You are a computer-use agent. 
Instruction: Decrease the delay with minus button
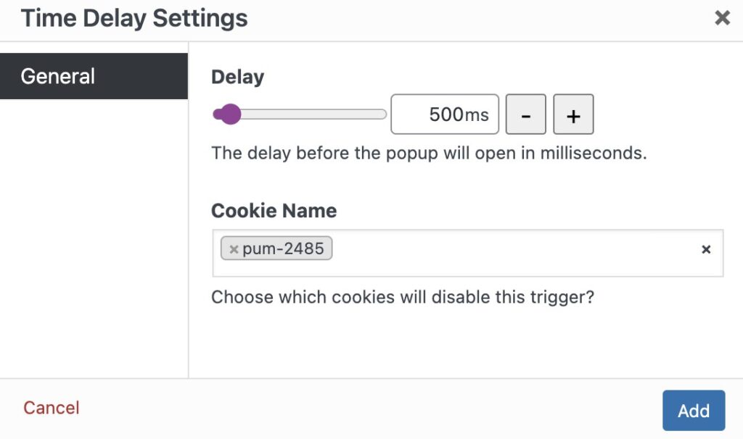[525, 114]
